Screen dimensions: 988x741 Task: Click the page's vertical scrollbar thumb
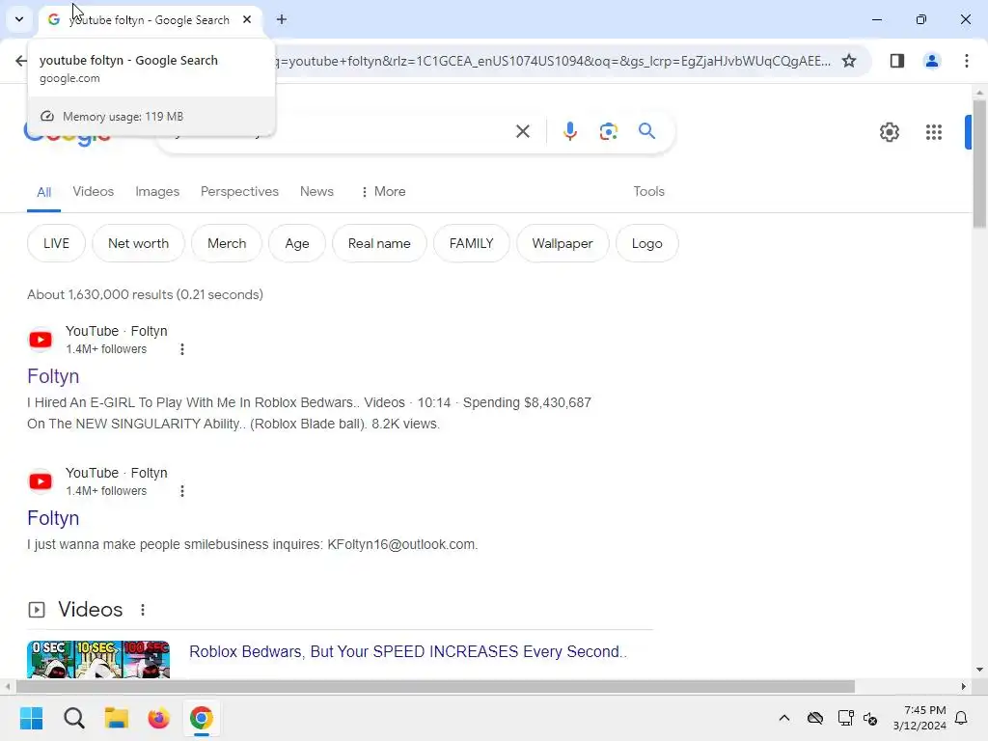(x=979, y=164)
